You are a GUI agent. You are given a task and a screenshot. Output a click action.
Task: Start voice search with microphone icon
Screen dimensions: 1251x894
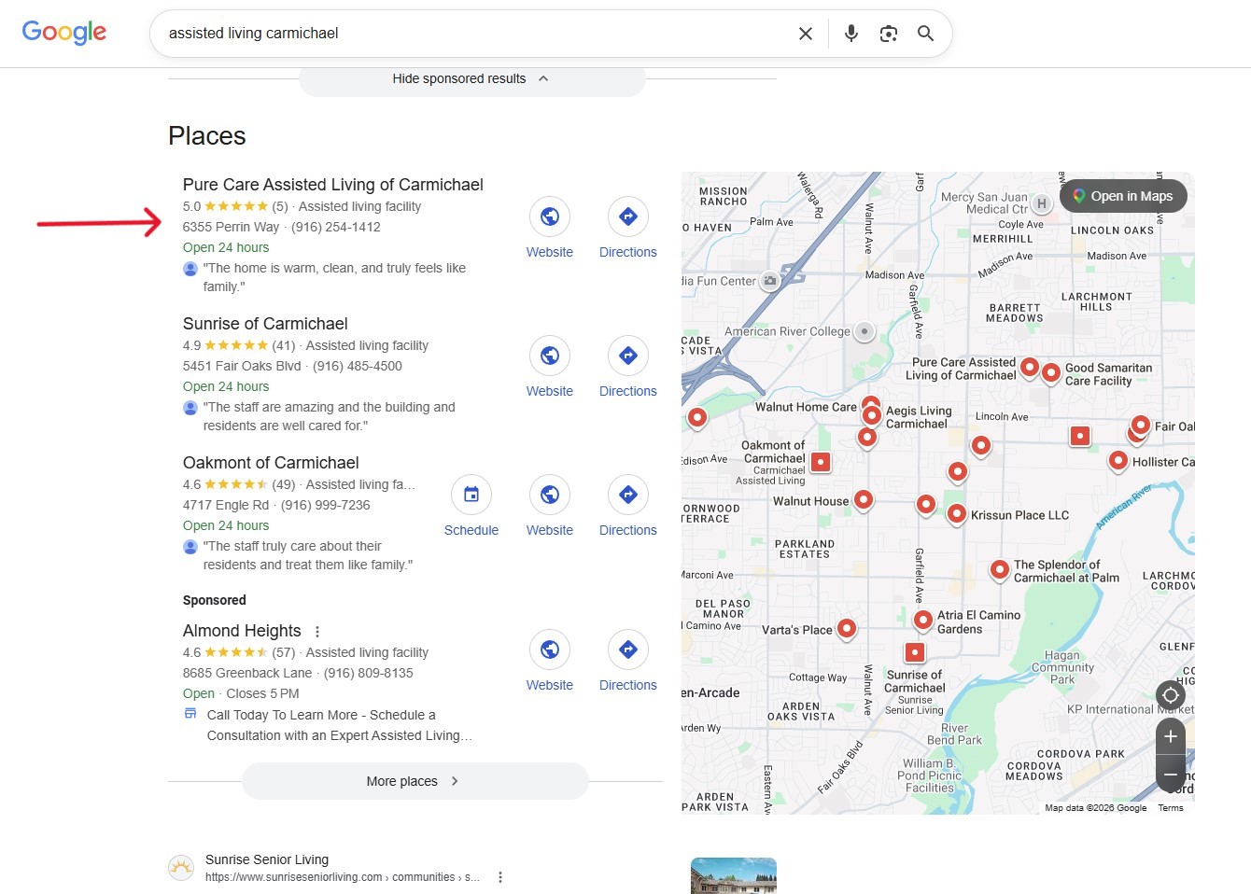coord(851,34)
